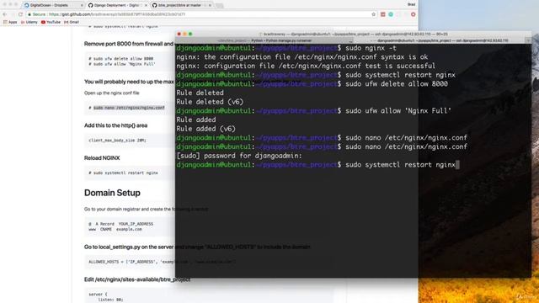Click 'sudo ufw delete allow 8000' terminal command
539x303 pixels.
pos(397,84)
